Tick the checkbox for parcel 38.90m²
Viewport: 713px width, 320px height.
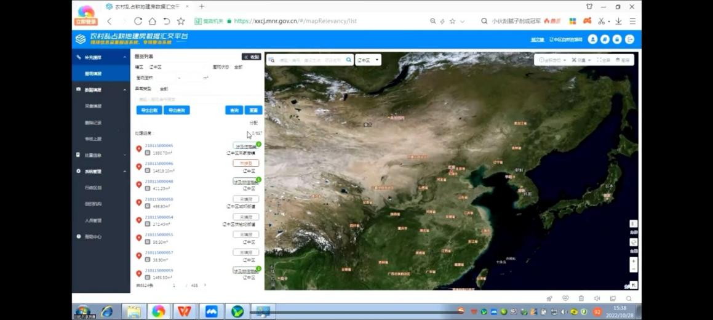(147, 260)
